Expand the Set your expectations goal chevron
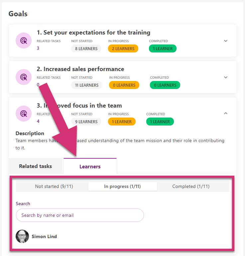Image resolution: width=245 pixels, height=256 pixels. pos(226,41)
